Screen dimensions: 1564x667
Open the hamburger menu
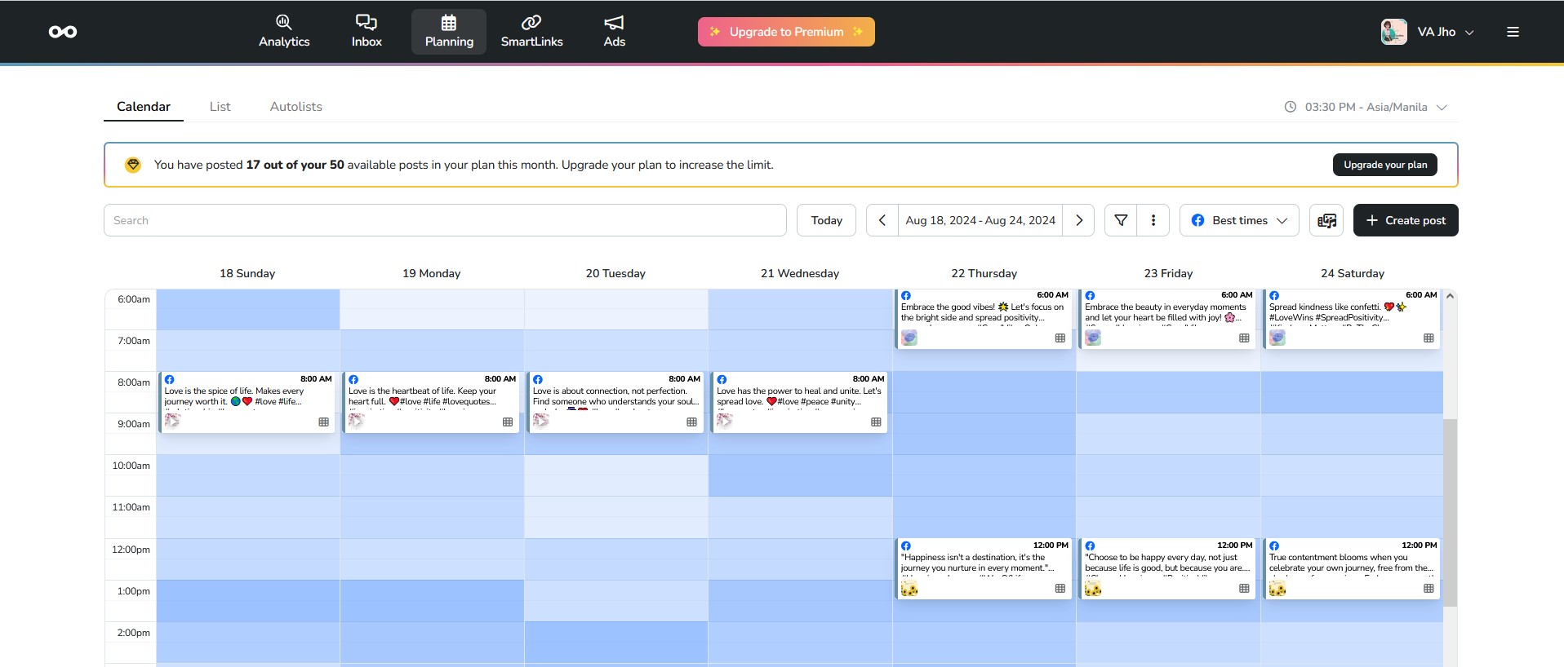click(x=1513, y=32)
